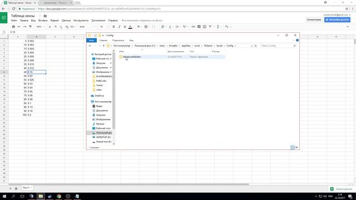Open the functions sigma menu
The height and width of the screenshot is (200, 356).
tap(219, 27)
